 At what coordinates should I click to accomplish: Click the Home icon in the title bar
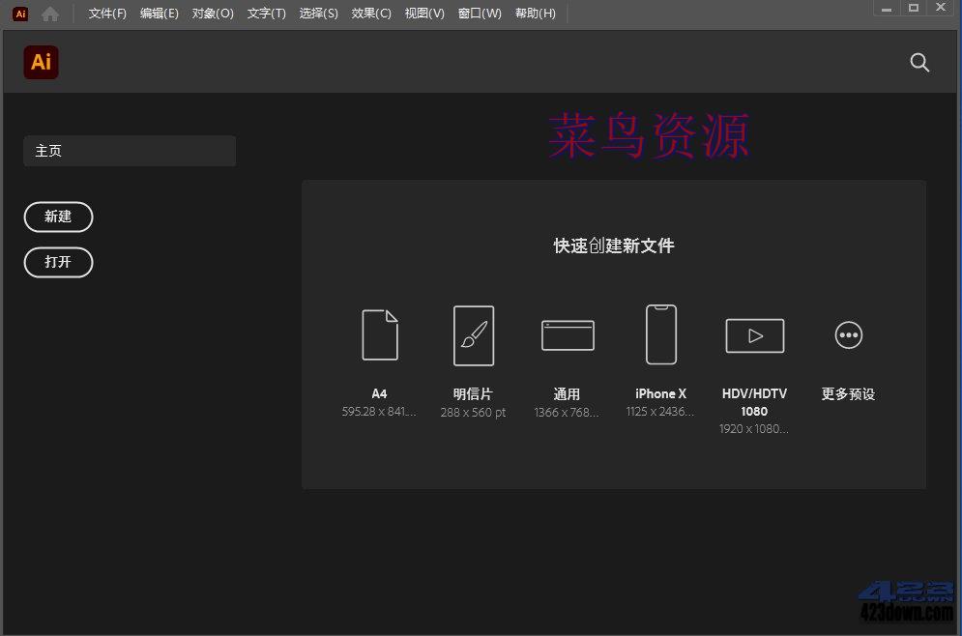pos(50,14)
